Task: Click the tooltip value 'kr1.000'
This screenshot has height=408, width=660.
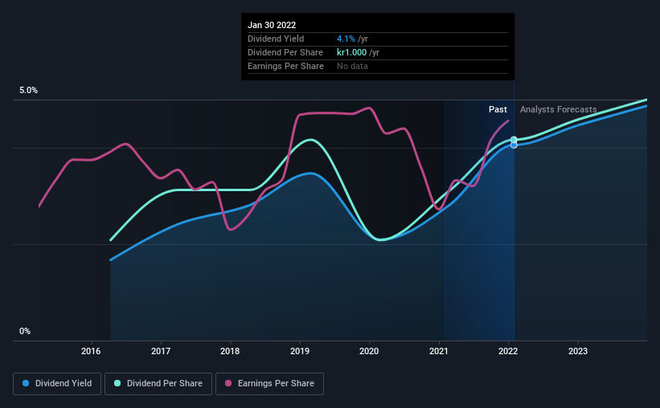Action: pos(352,52)
